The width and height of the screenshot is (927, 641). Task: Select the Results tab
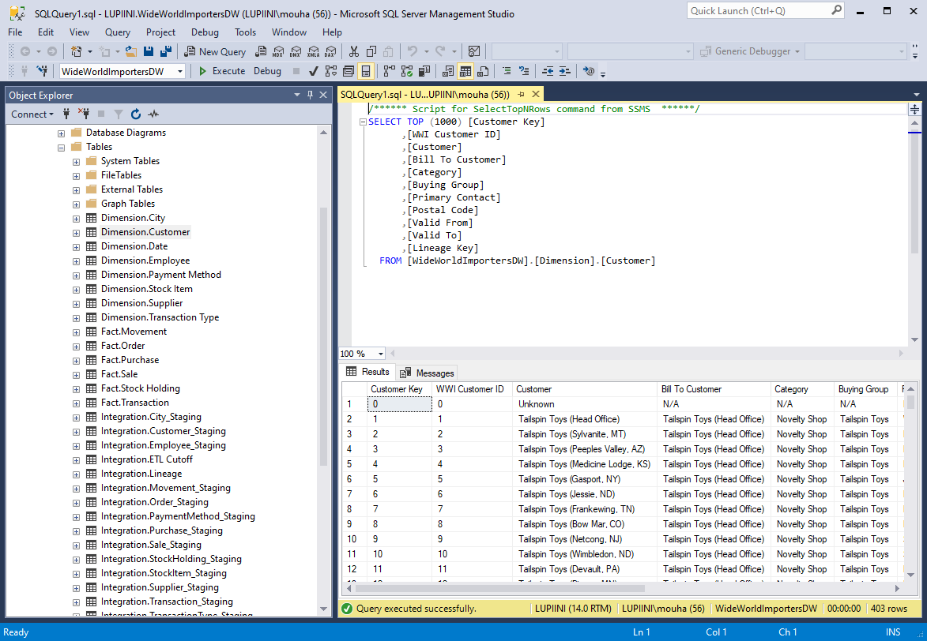[x=367, y=372]
